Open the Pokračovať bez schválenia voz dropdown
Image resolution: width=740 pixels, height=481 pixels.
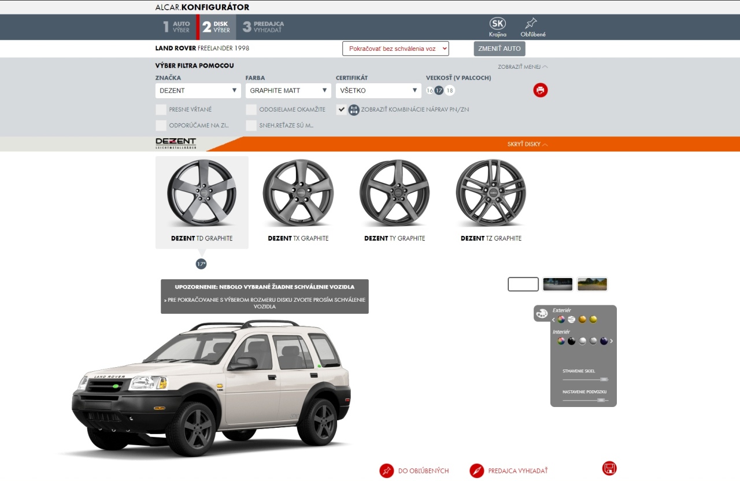pyautogui.click(x=395, y=49)
